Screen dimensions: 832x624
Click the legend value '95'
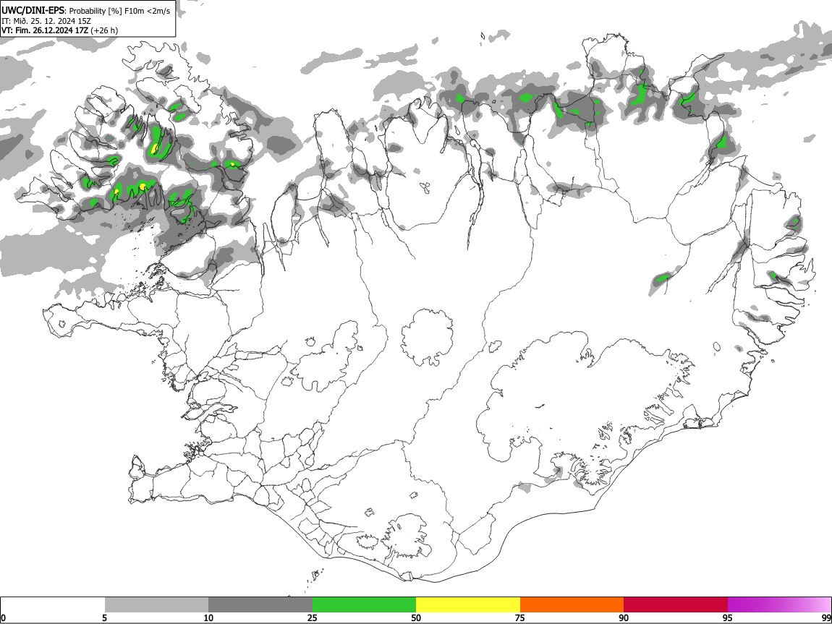[728, 617]
